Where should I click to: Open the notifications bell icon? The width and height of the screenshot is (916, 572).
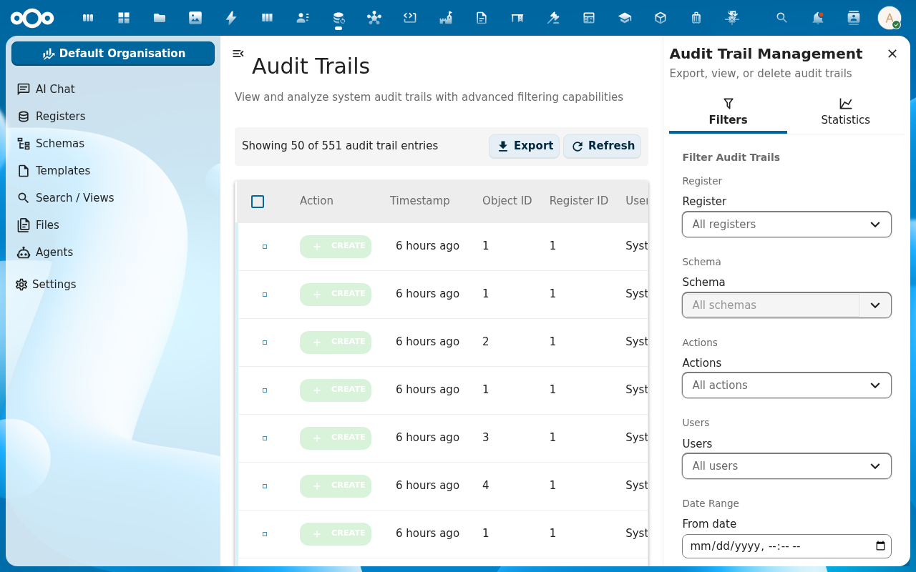click(818, 18)
